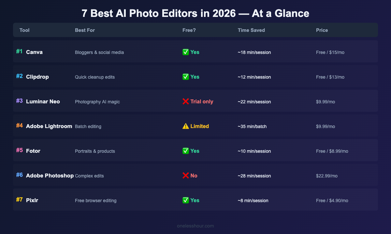391x234 pixels.
Task: Click '~10 min/session' time value
Action: (254, 151)
